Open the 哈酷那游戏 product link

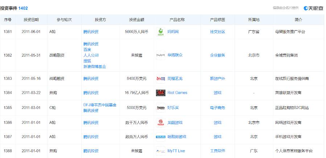[177, 137]
